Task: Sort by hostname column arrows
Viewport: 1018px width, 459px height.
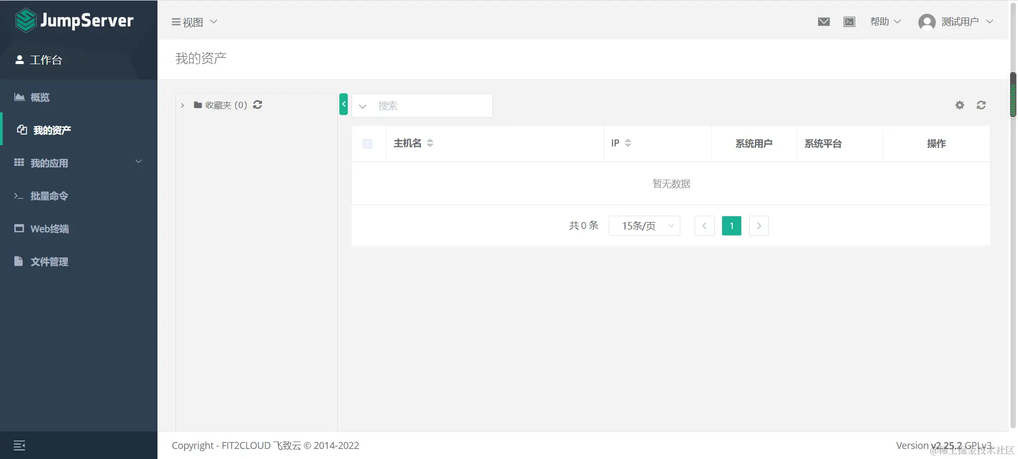Action: [x=430, y=143]
